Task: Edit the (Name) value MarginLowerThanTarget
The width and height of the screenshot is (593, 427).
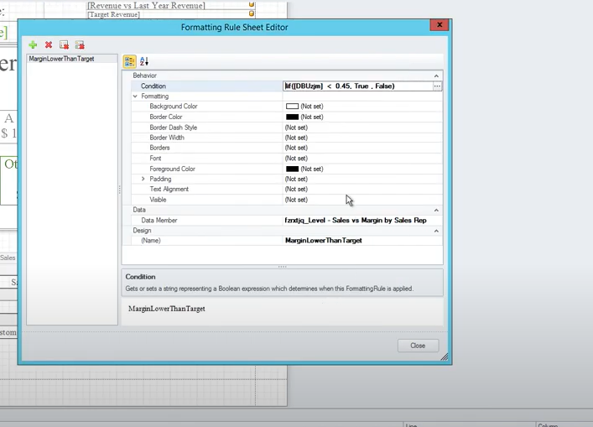Action: click(362, 241)
